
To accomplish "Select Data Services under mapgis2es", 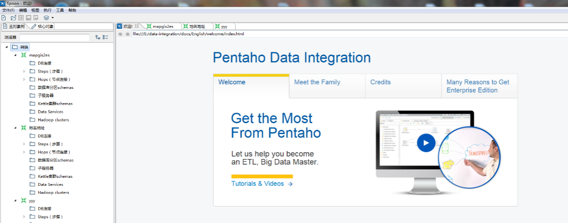I will [46, 111].
